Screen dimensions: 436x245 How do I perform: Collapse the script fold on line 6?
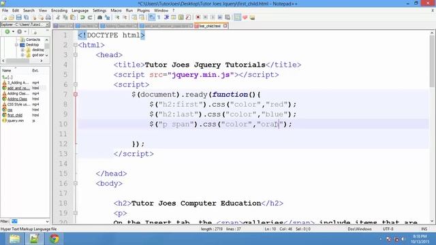click(76, 84)
